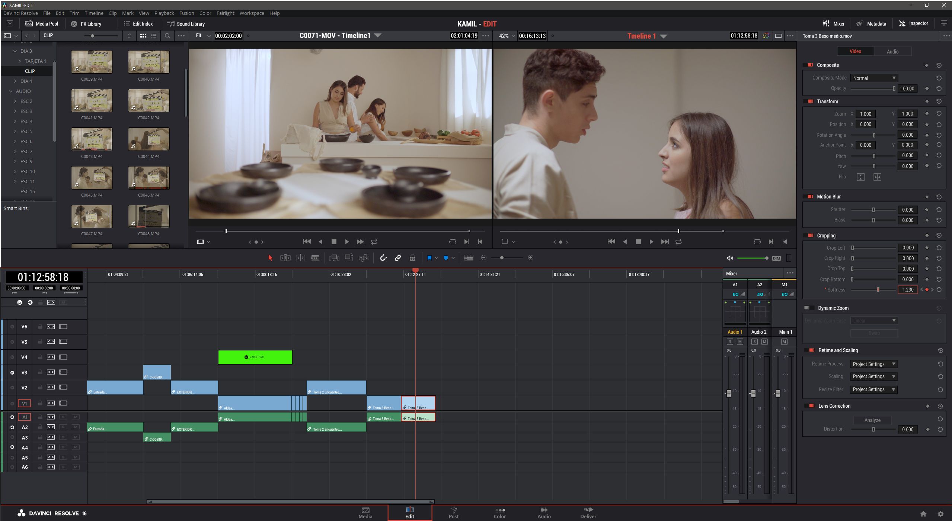Viewport: 952px width, 521px height.
Task: Click the DIM audio button
Action: coord(776,258)
